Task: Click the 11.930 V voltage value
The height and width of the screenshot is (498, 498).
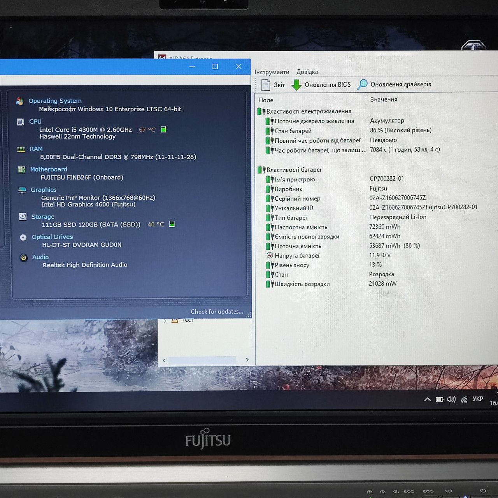Action: (x=380, y=255)
